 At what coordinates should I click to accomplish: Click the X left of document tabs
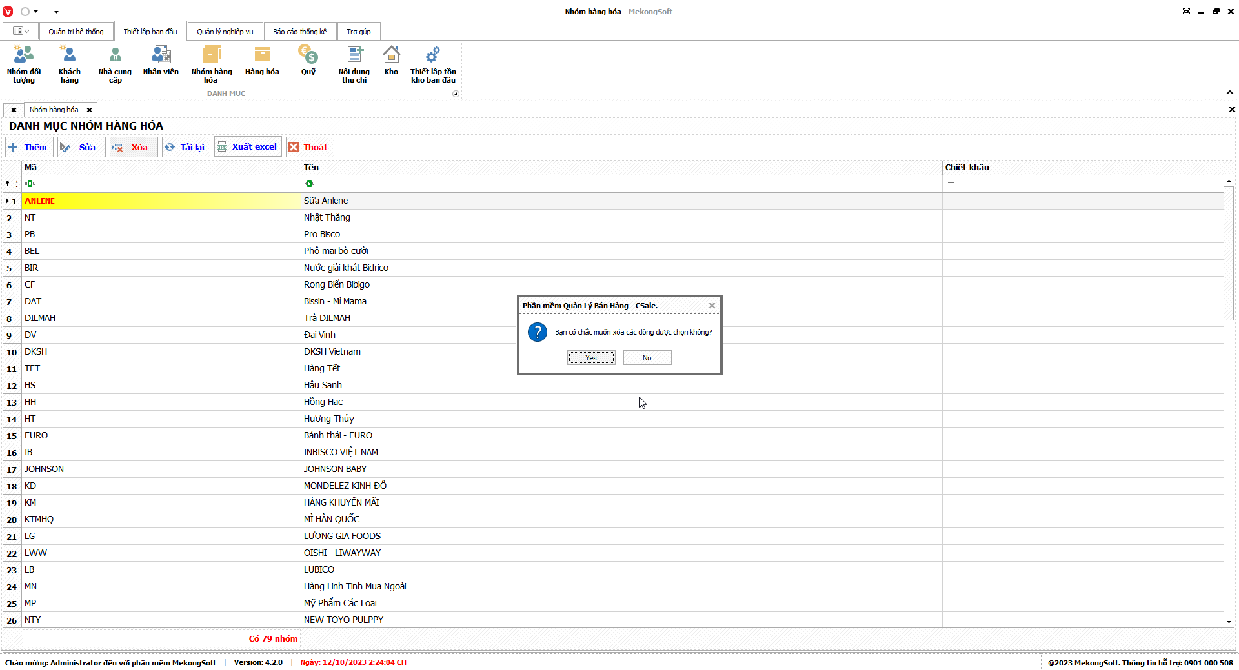click(14, 110)
